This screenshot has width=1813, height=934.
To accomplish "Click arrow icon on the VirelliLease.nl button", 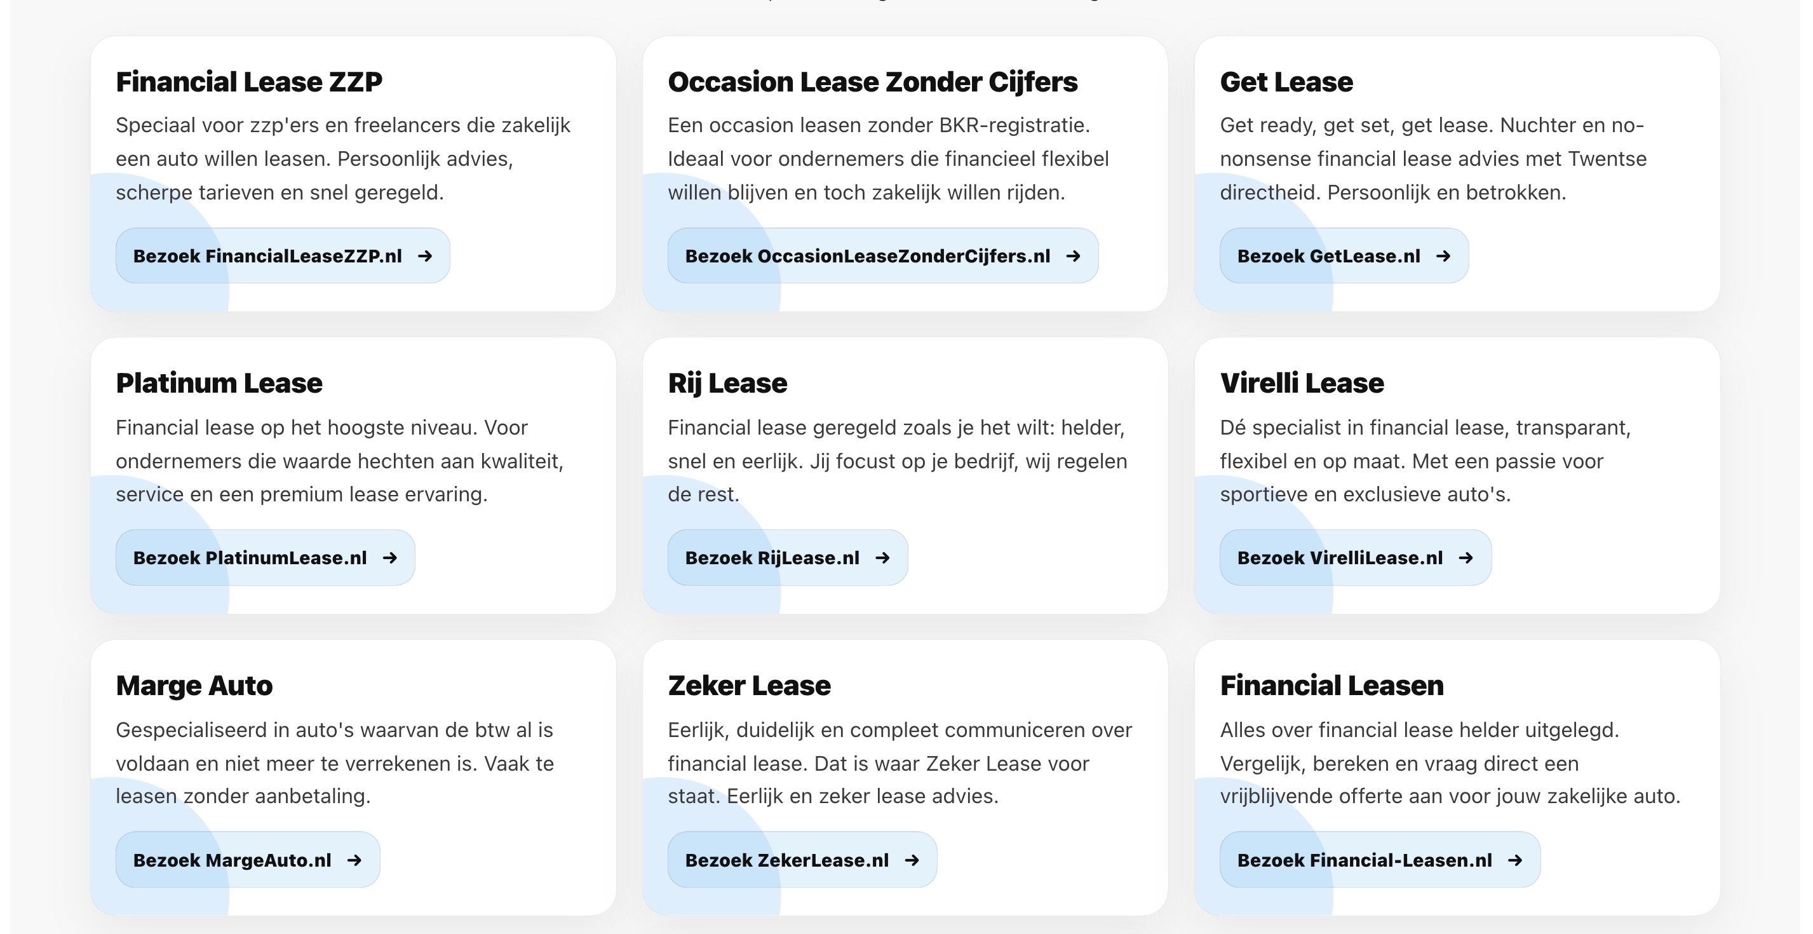I will click(x=1466, y=558).
